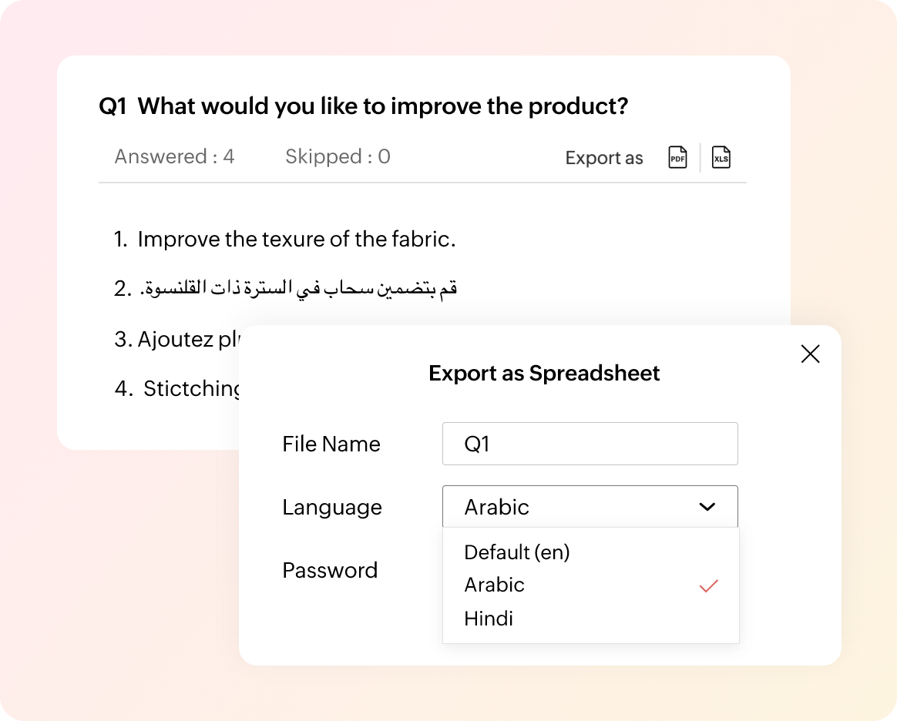Screen dimensions: 897x721
Task: Click the Skipped : 0 count
Action: pyautogui.click(x=338, y=156)
